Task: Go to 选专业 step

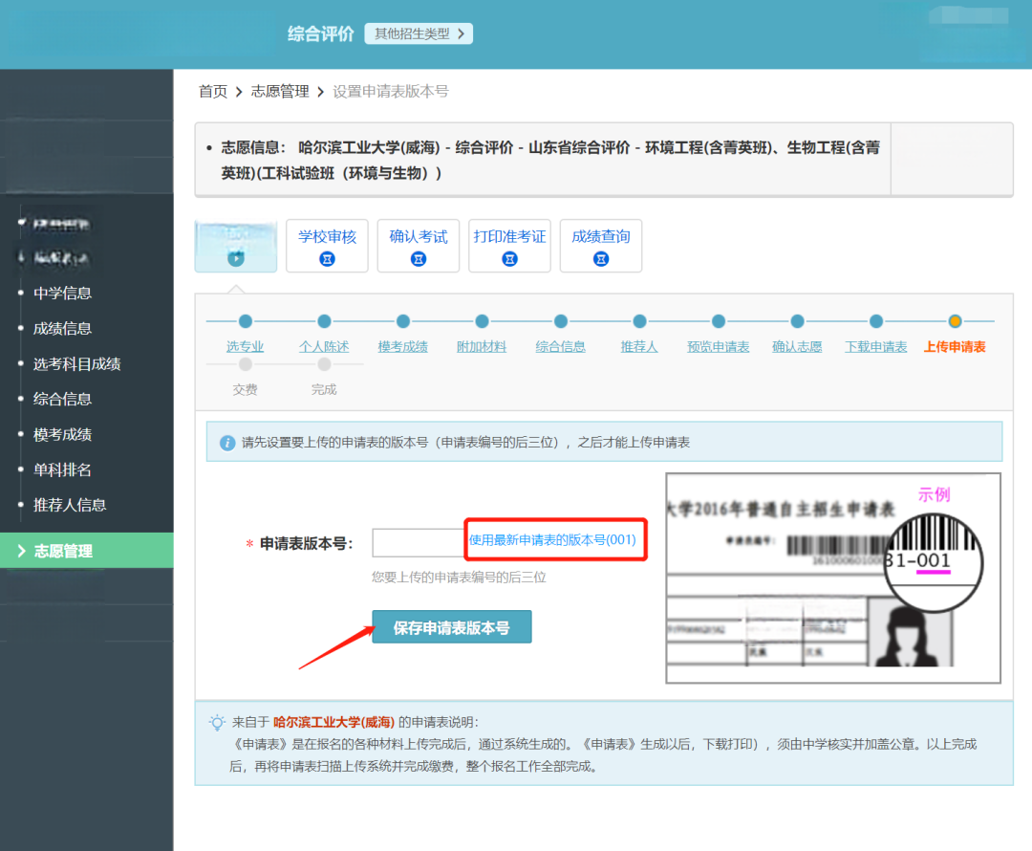Action: (245, 346)
